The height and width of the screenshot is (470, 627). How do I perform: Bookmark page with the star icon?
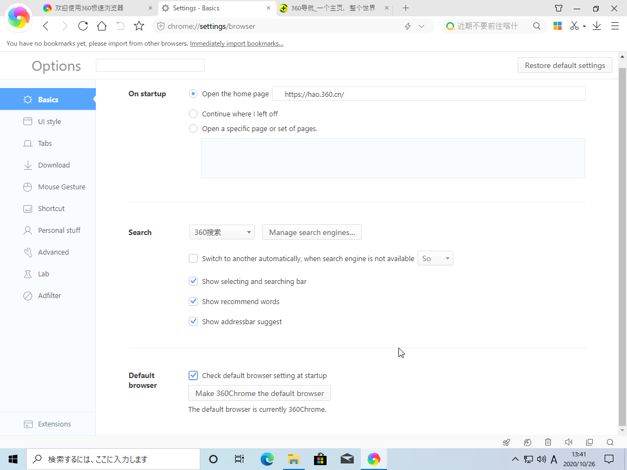[x=139, y=26]
